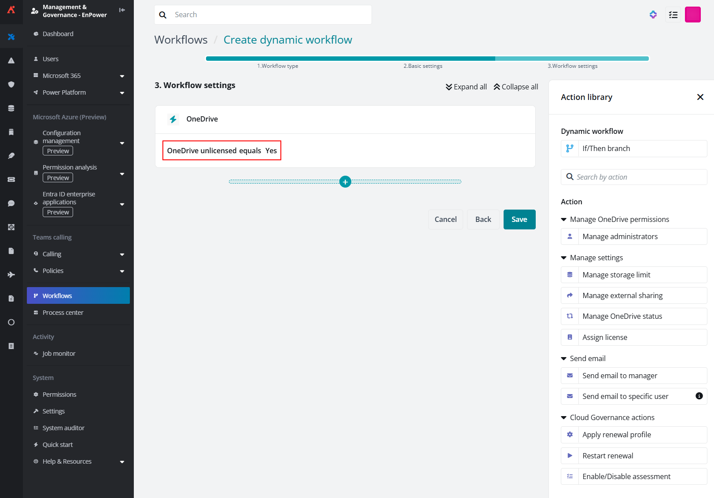
Task: Collapse the sidebar navigation menu
Action: point(122,10)
